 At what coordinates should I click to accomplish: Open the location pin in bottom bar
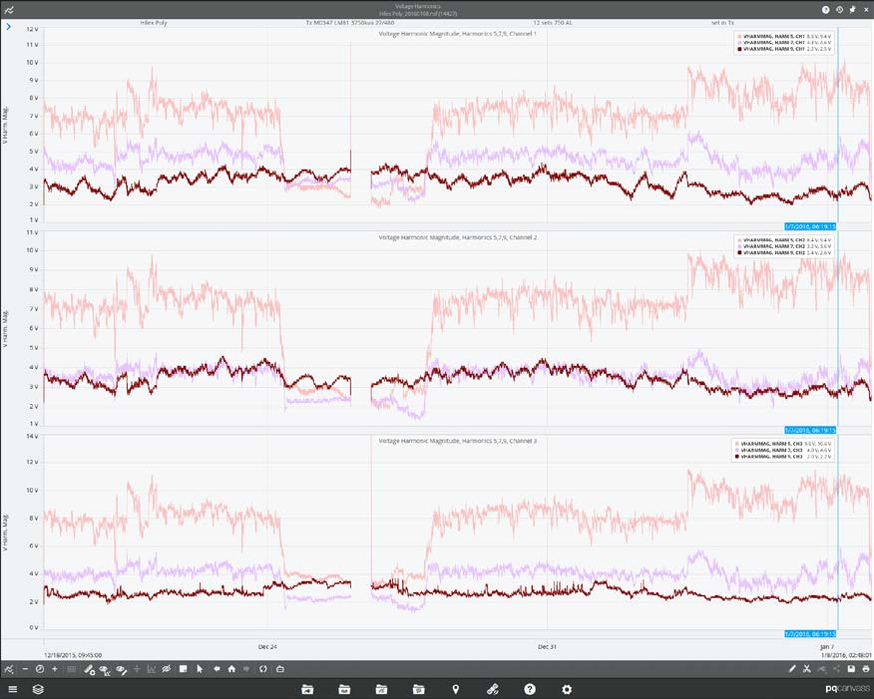456,689
